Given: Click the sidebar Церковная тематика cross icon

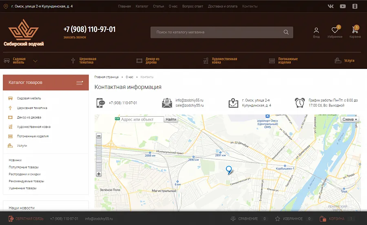Looking at the screenshot, I should tap(10, 108).
